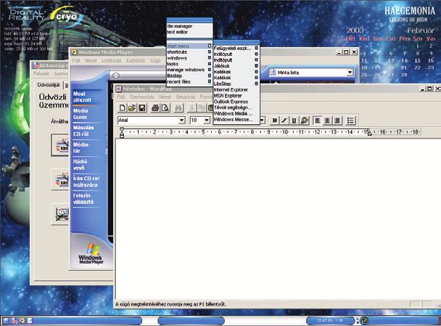Toggle Underline formatting in WordPad

(294, 121)
